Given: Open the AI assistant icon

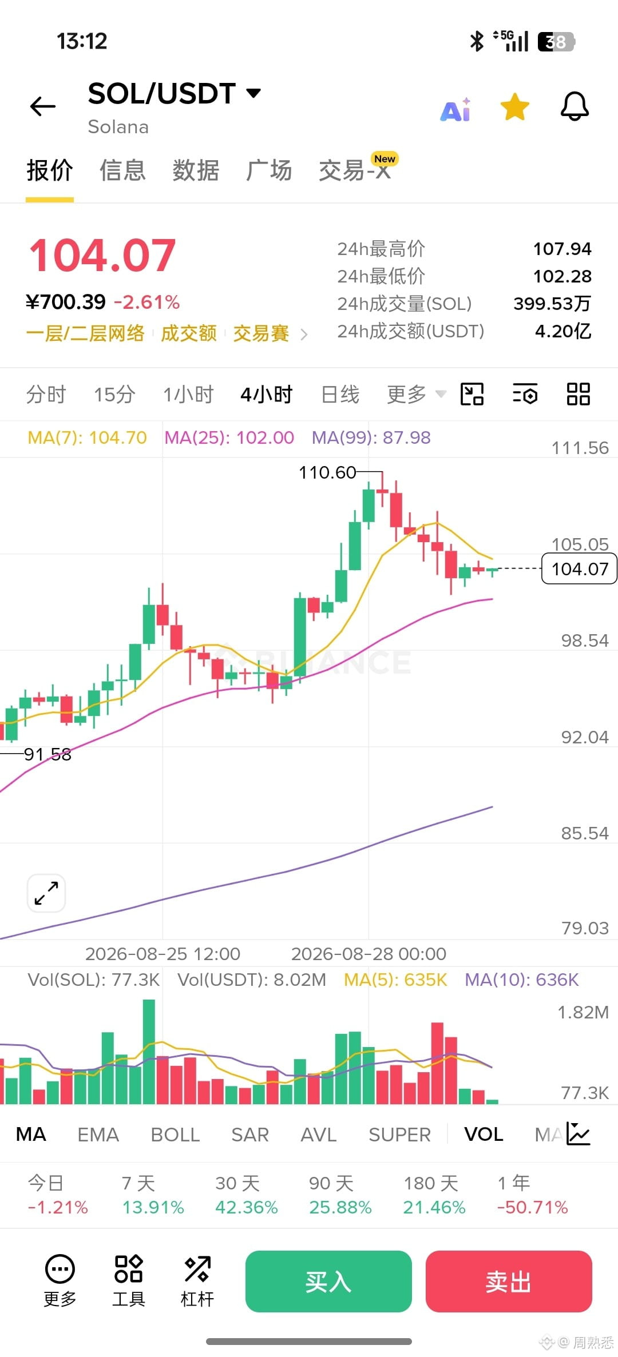Looking at the screenshot, I should click(455, 109).
